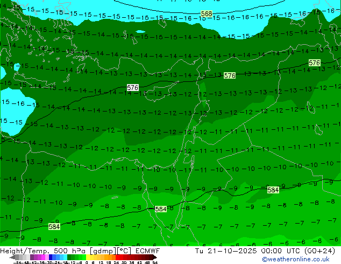Click the yellow swatch above 0 in legend
341x264 pixels.
(88, 258)
